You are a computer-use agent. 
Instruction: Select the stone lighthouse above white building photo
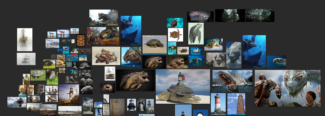[x=150, y=106]
